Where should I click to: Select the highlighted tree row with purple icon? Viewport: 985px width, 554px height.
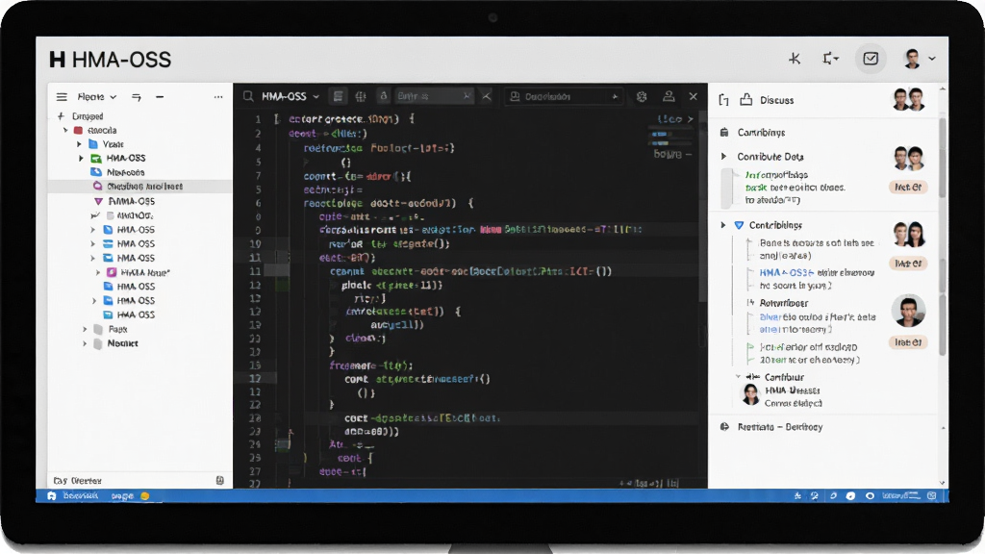pos(139,186)
